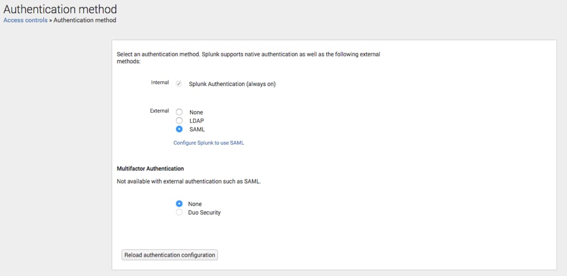Click the None label text in External options
The image size is (567, 276).
(197, 112)
